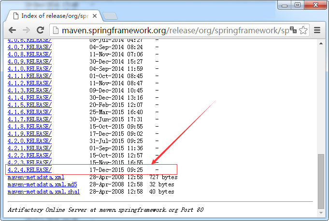329x221 pixels.
Task: Open the maven-metadata.xml file link
Action: click(36, 177)
